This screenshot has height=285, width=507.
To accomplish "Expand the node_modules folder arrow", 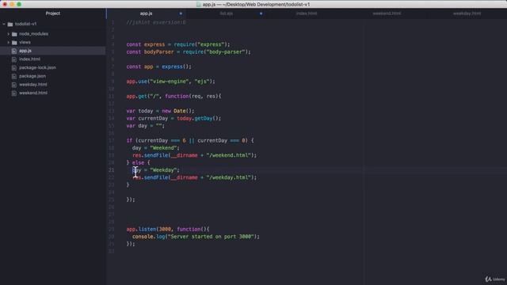I will [9, 34].
